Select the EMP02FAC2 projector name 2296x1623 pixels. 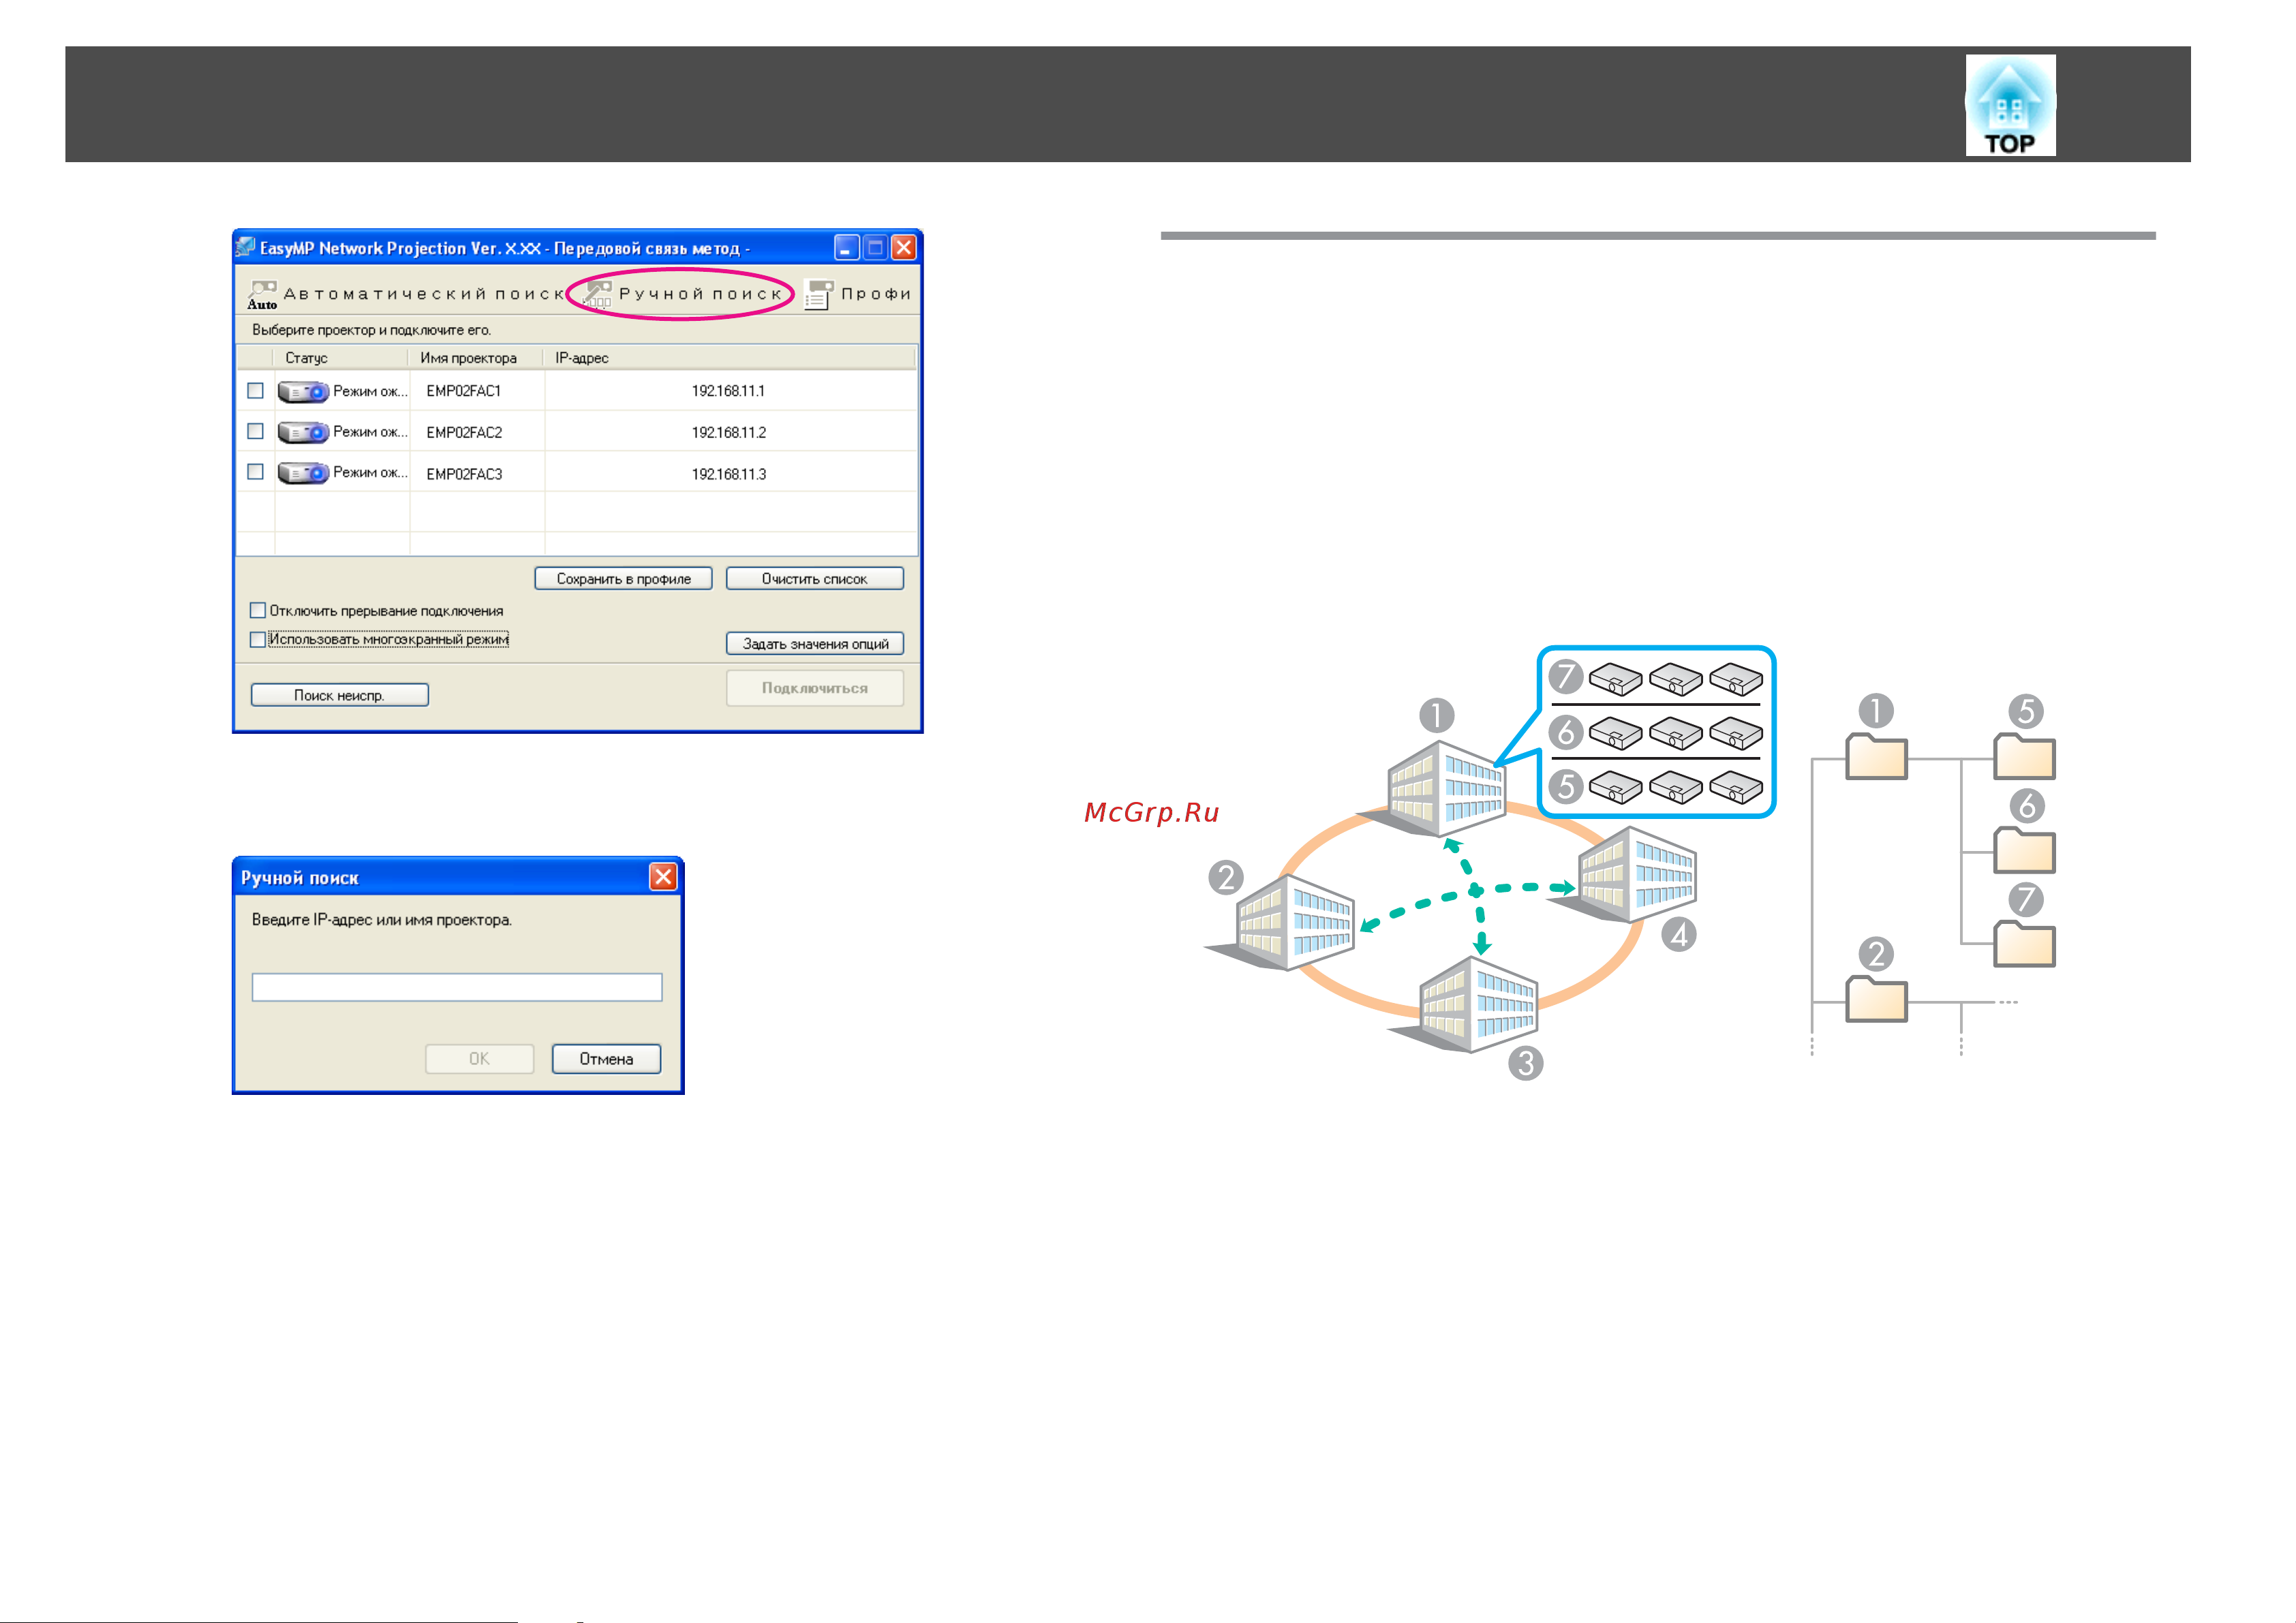pos(464,432)
